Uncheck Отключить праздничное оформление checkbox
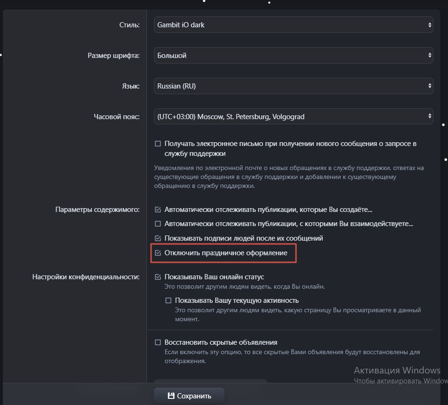The width and height of the screenshot is (448, 405). (x=158, y=253)
